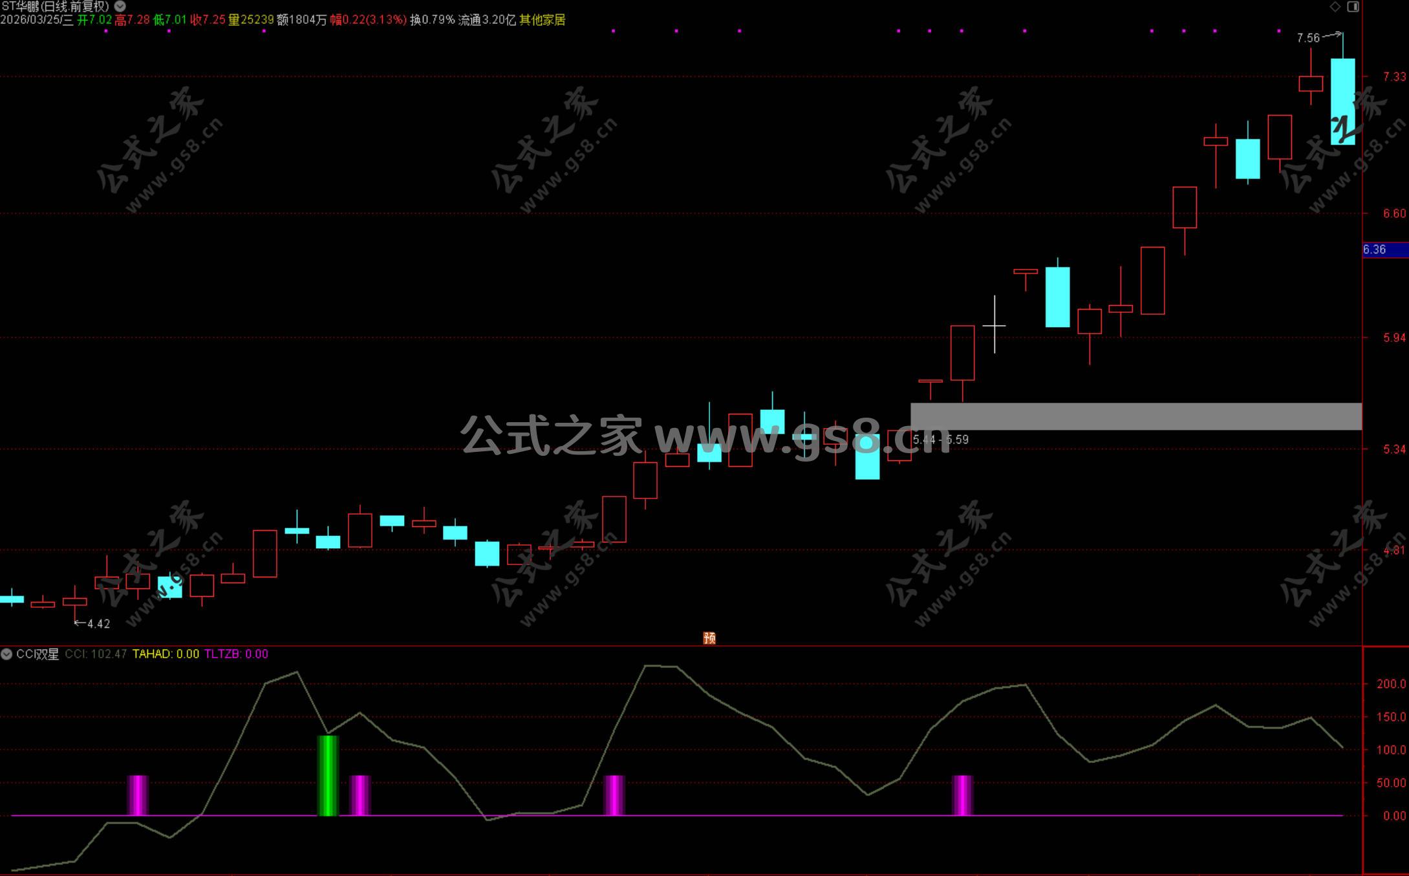This screenshot has height=876, width=1409.
Task: Click the 200.0 CCI axis label
Action: (1392, 684)
